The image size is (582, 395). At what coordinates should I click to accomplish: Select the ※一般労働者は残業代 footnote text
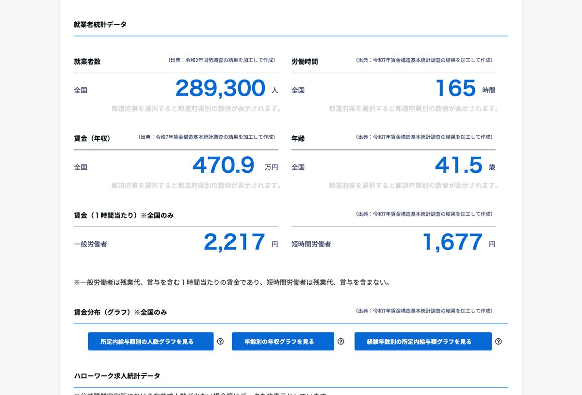tap(232, 282)
